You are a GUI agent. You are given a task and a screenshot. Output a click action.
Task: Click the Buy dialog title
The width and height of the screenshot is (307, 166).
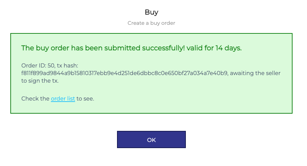tap(151, 12)
